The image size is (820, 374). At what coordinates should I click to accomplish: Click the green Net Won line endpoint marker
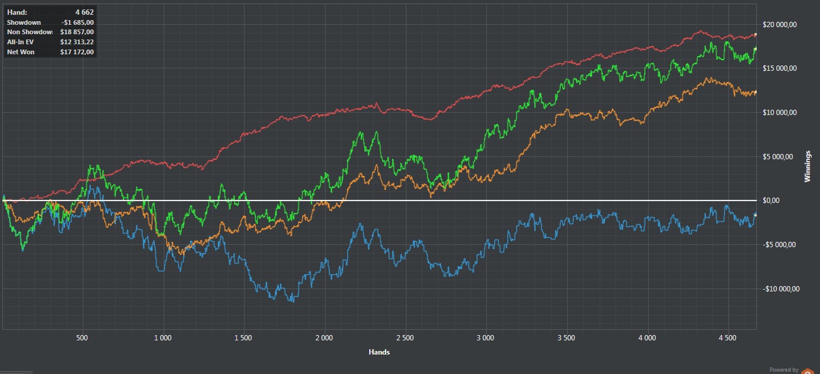[x=756, y=49]
